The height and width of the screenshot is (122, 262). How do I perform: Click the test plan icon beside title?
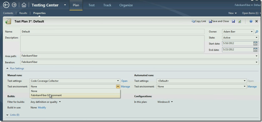pyautogui.click(x=8, y=21)
